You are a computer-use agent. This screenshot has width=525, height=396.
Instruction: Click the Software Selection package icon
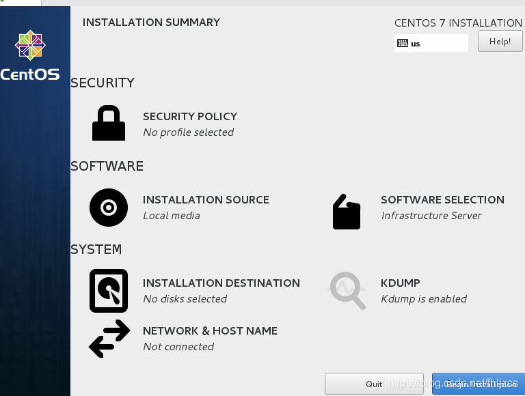(x=347, y=212)
